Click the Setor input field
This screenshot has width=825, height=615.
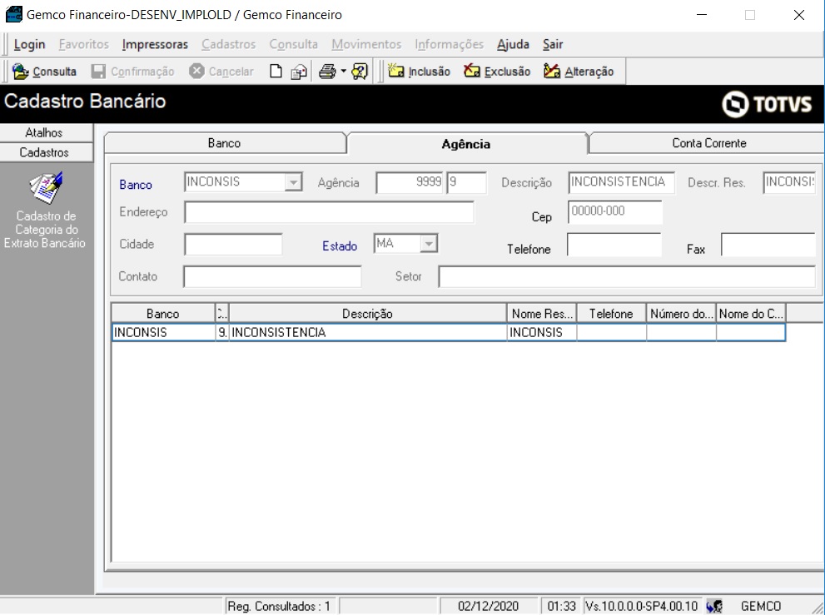pyautogui.click(x=627, y=276)
